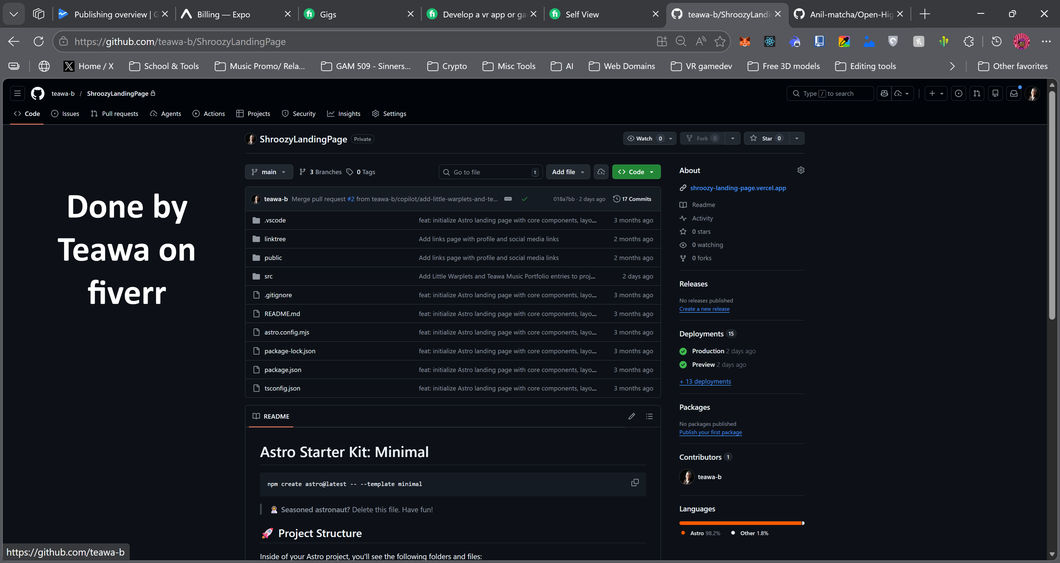Open the browser tab search dropdown

[x=14, y=14]
